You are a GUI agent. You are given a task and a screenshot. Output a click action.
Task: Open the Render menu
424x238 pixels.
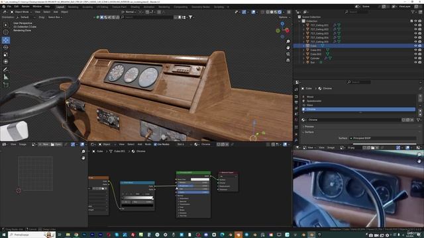[25, 7]
